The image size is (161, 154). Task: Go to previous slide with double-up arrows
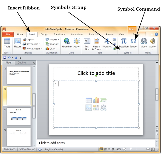[157, 131]
